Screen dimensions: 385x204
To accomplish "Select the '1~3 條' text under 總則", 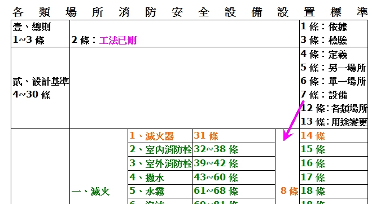I will tap(28, 40).
